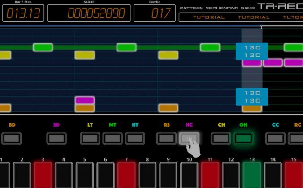Toggle the green step 13 pad
The image size is (303, 188).
(x=252, y=175)
